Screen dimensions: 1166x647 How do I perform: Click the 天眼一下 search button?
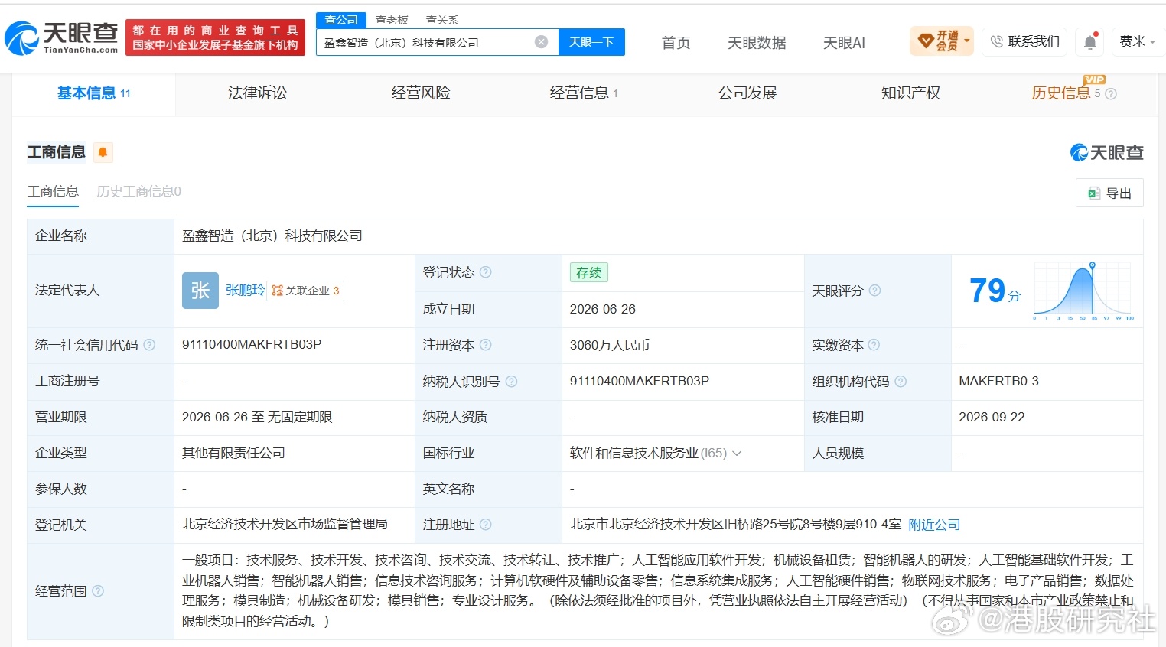[591, 42]
